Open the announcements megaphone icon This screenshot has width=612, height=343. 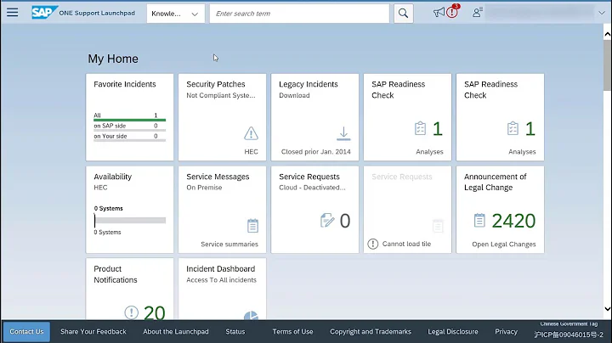(439, 13)
